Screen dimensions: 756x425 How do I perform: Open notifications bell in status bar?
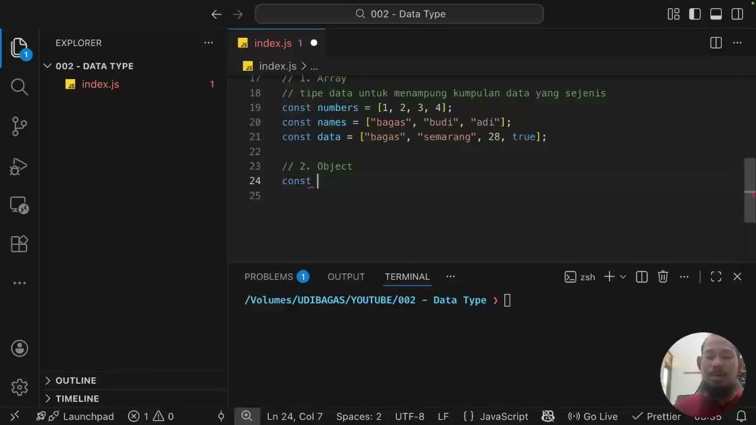tap(742, 416)
